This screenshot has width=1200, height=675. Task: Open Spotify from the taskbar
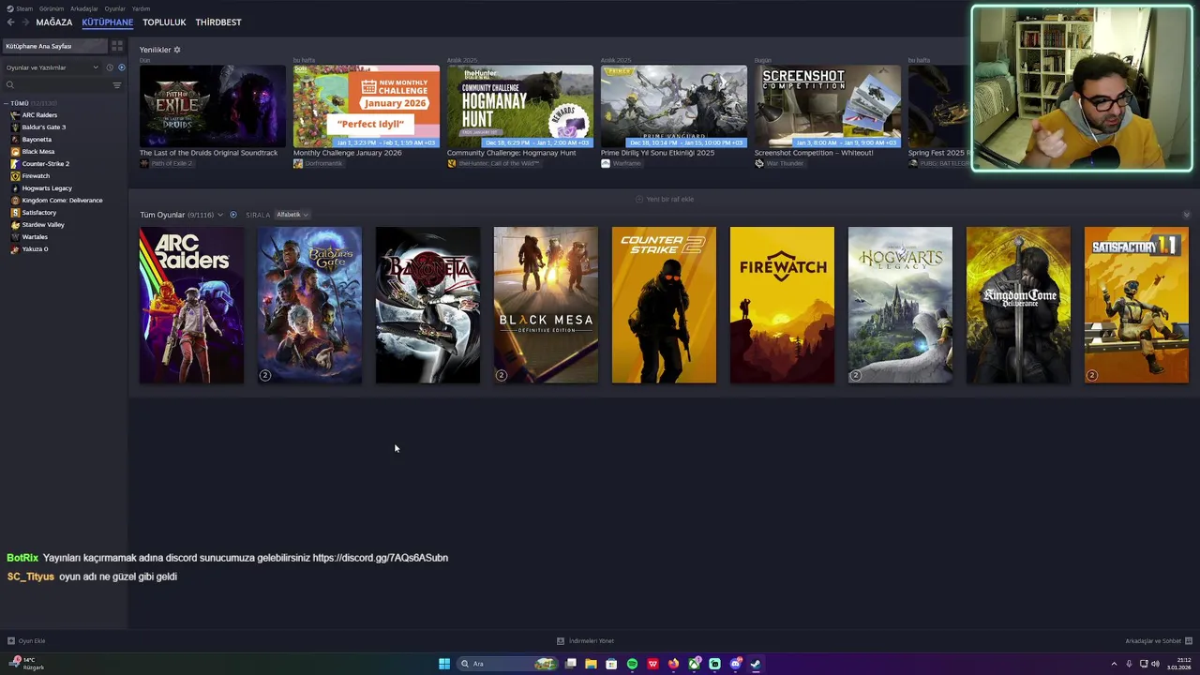(632, 664)
